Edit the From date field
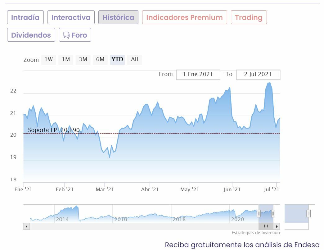 (x=198, y=75)
